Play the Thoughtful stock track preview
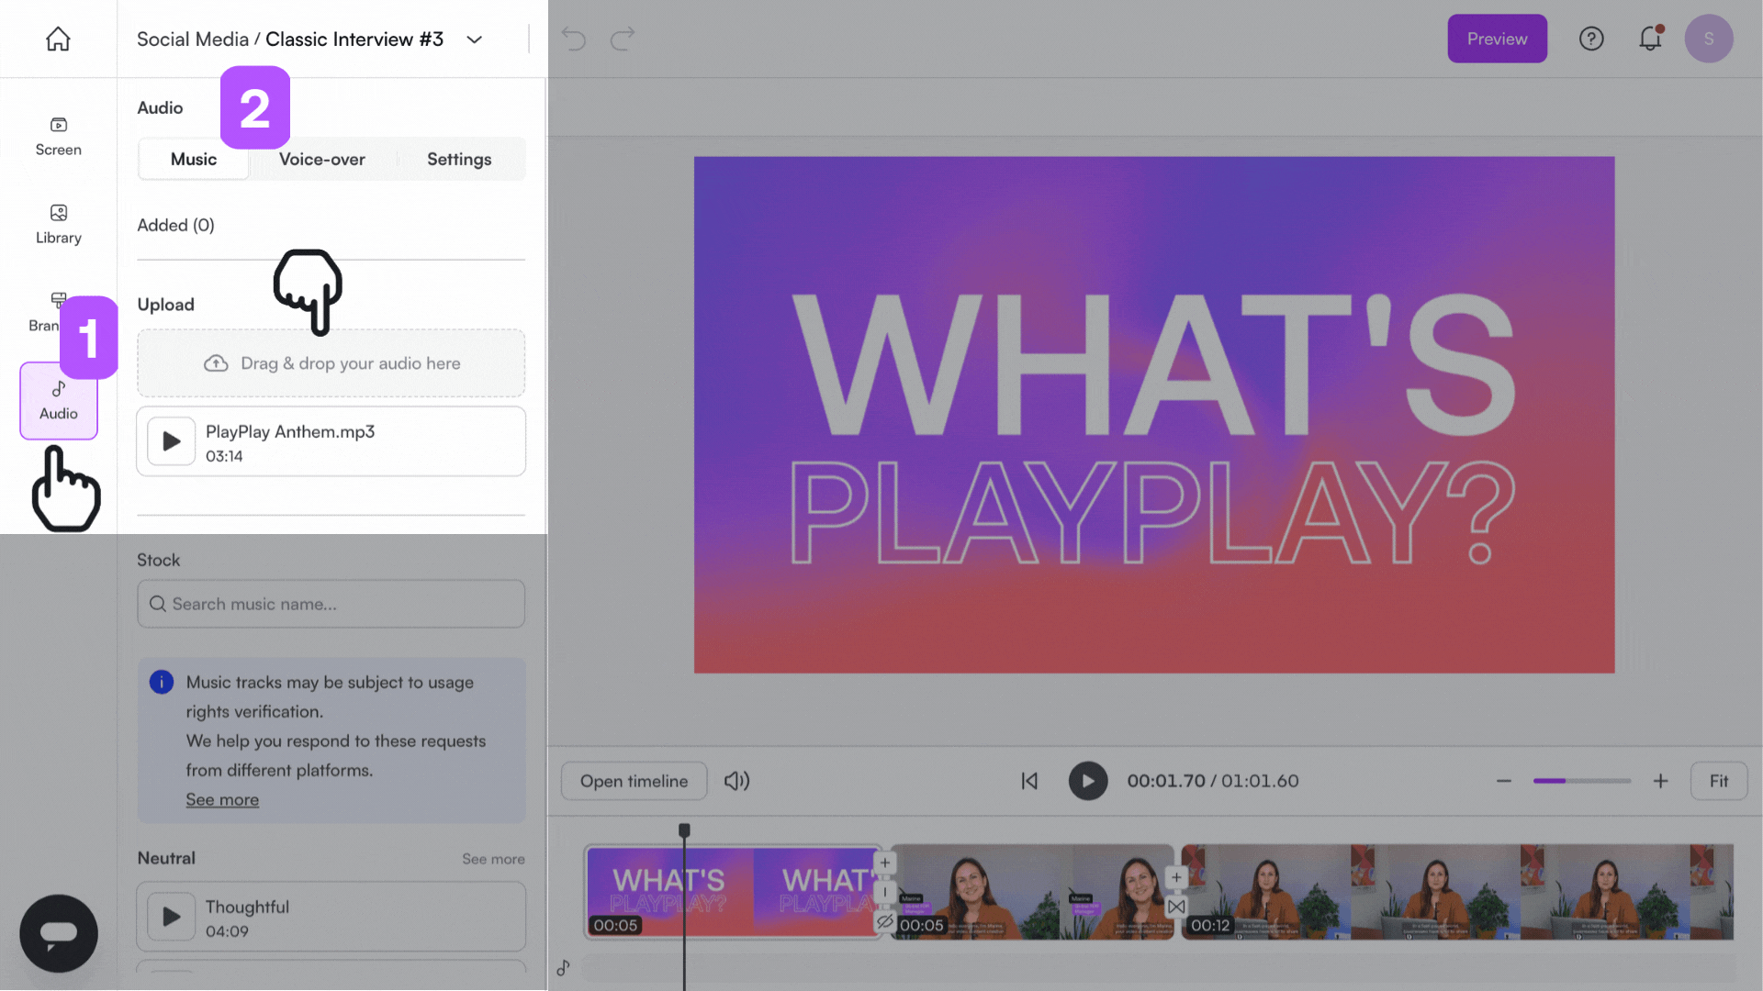This screenshot has width=1763, height=991. pos(171,917)
